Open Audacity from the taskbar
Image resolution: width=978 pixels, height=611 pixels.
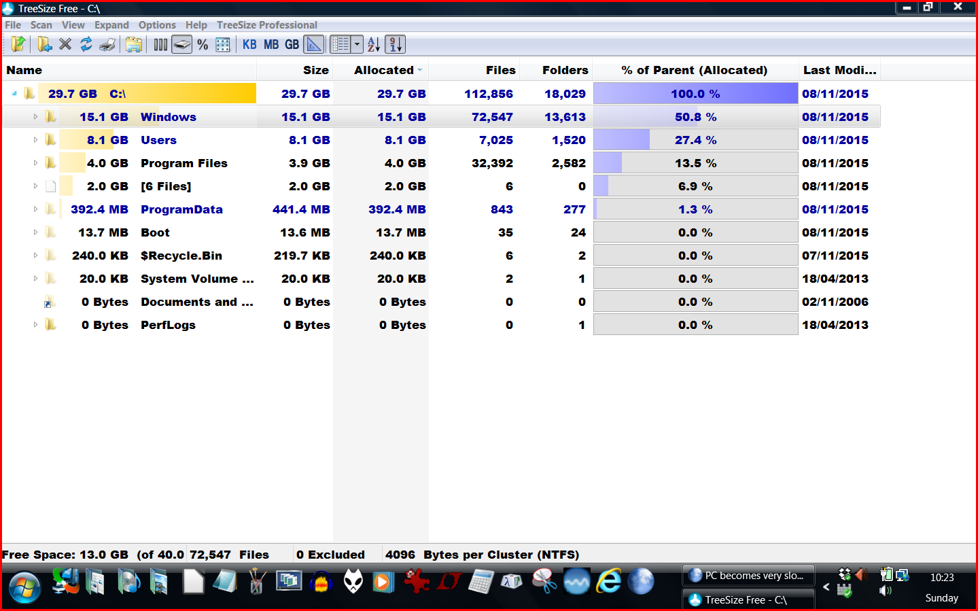pyautogui.click(x=321, y=582)
